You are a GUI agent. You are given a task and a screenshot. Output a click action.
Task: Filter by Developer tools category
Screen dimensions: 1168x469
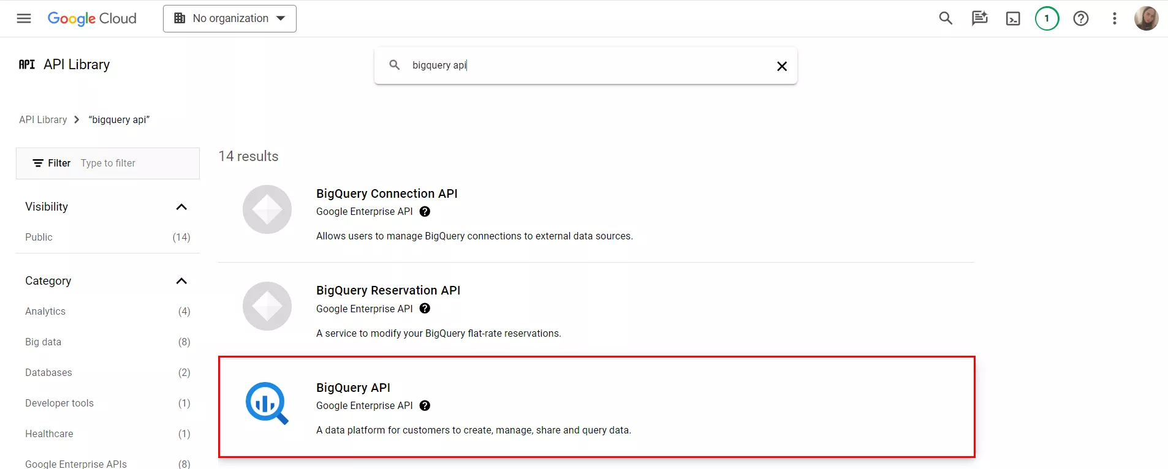(108, 403)
